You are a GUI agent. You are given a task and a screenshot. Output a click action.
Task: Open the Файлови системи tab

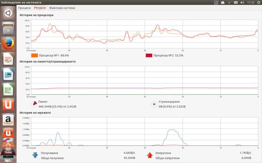click(62, 8)
